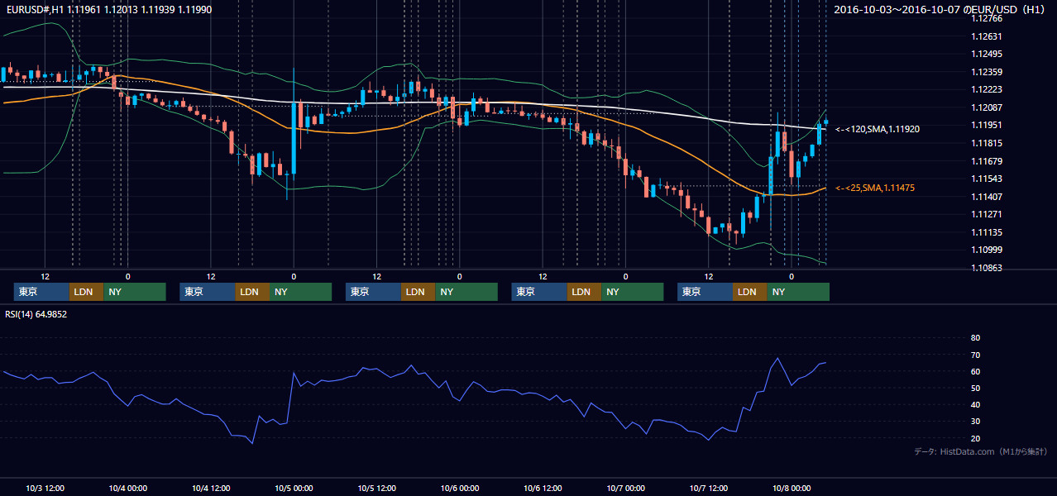
Task: Click the RSI scale value 20
Action: coord(975,438)
